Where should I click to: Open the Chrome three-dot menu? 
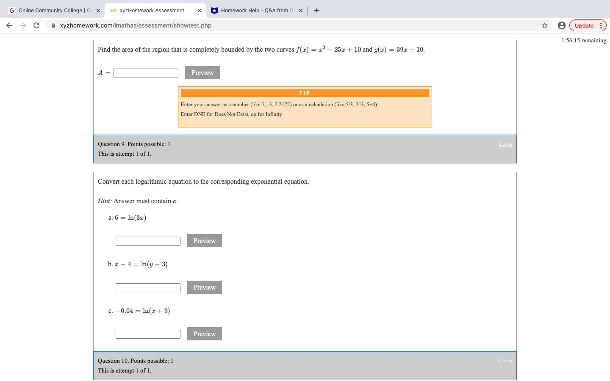click(601, 25)
